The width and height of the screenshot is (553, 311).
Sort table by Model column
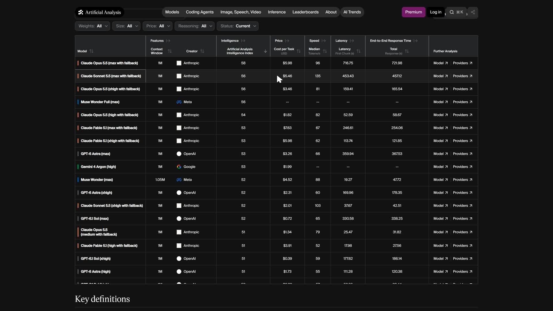(91, 51)
